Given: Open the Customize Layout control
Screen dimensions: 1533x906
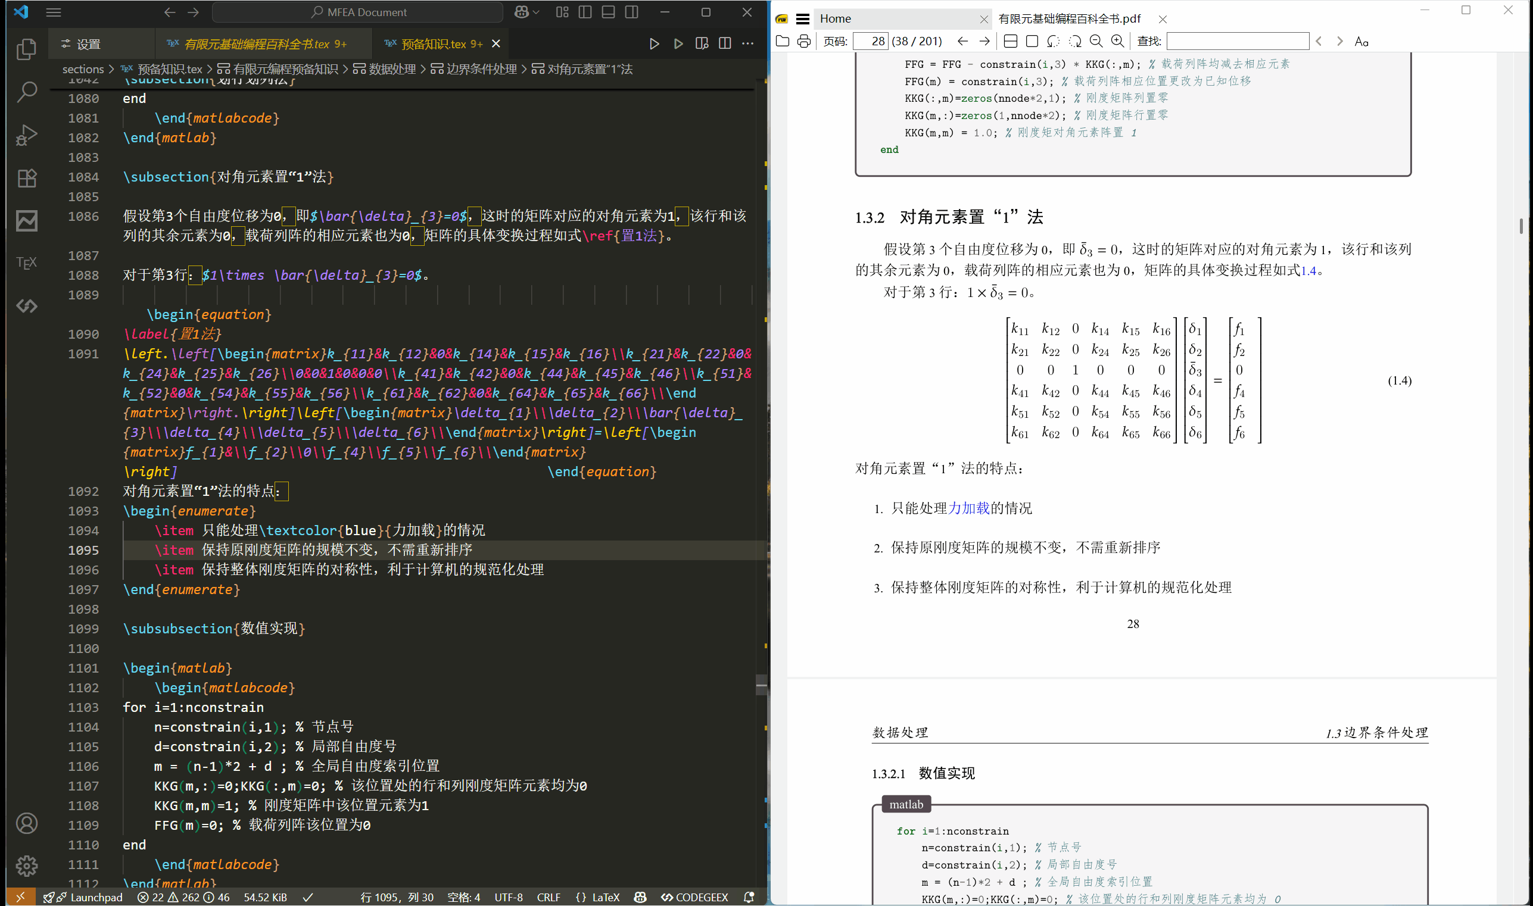Looking at the screenshot, I should click(562, 13).
